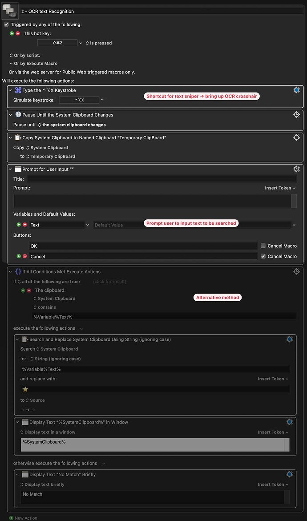This screenshot has width=307, height=521.
Task: Add a condition with green plus beside 'The clipboard'
Action: 23,291
